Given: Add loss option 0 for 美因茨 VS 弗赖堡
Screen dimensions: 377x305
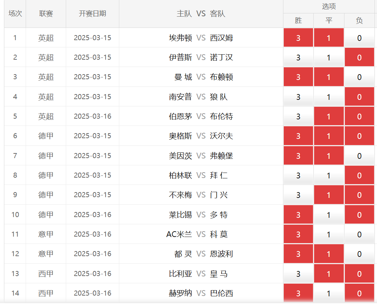Looking at the screenshot, I should 359,156.
